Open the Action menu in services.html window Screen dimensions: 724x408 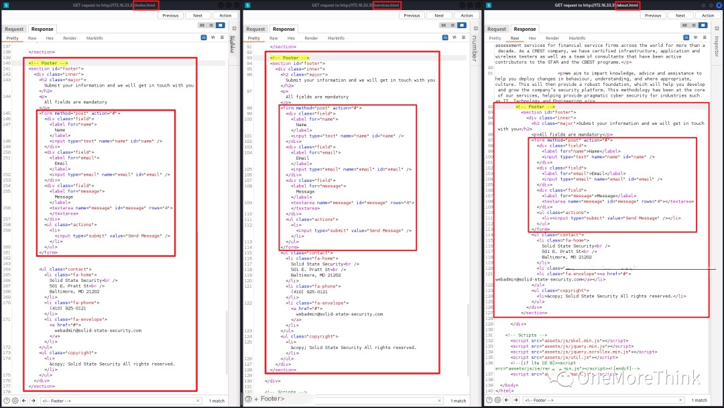(x=467, y=15)
